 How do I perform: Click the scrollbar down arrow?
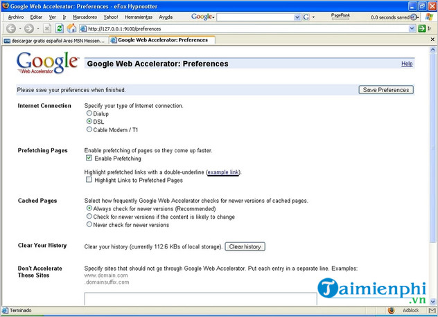point(432,302)
